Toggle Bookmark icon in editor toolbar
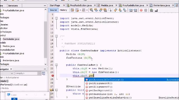Viewport: 179px width, 100px height. click(125, 10)
